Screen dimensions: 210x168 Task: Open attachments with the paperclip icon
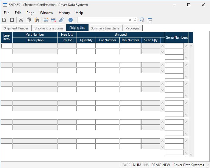point(62,20)
